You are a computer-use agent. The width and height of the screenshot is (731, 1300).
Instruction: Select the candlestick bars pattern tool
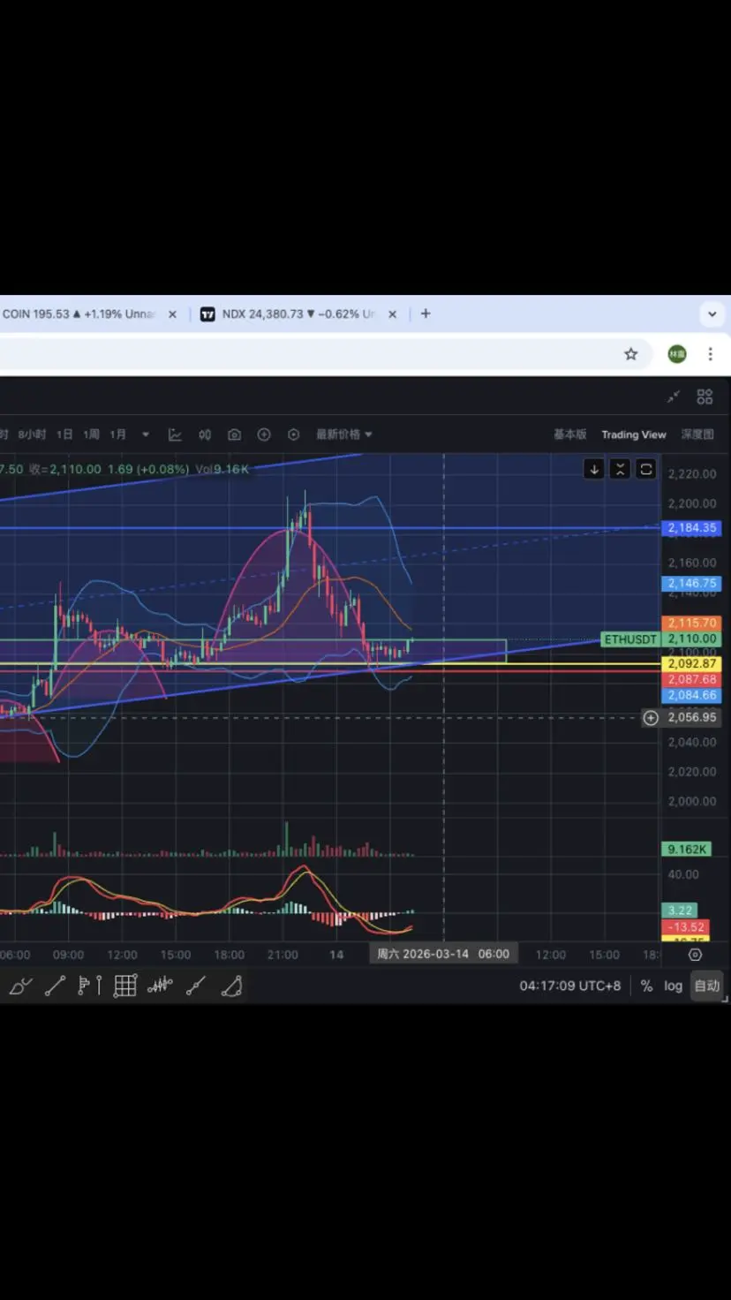pyautogui.click(x=160, y=986)
